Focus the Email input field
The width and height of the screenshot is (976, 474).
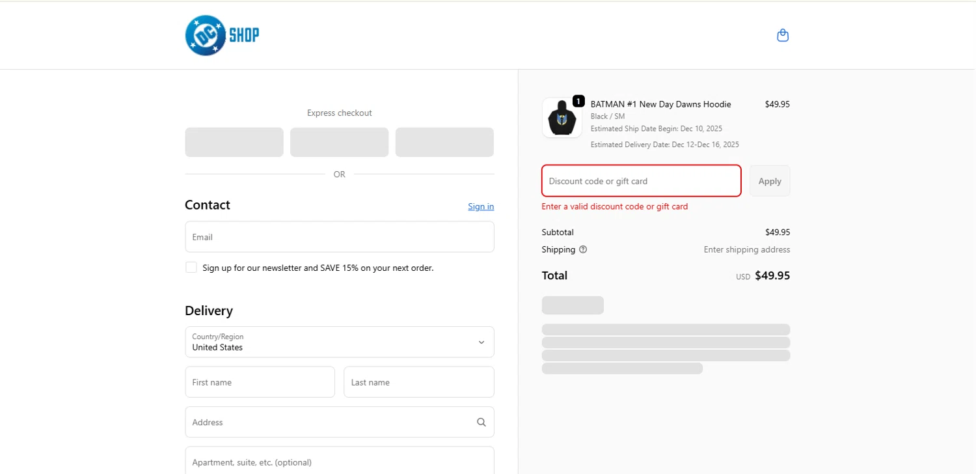pos(340,237)
